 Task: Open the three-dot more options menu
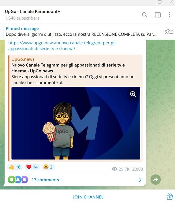pyautogui.click(x=170, y=15)
